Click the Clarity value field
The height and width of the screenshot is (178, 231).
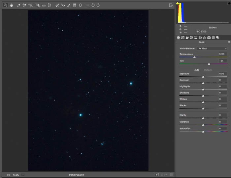point(222,115)
